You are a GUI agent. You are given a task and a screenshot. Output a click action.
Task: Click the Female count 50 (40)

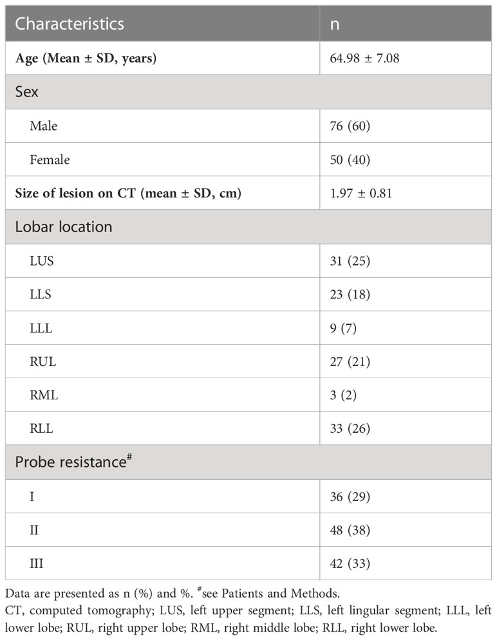point(350,160)
